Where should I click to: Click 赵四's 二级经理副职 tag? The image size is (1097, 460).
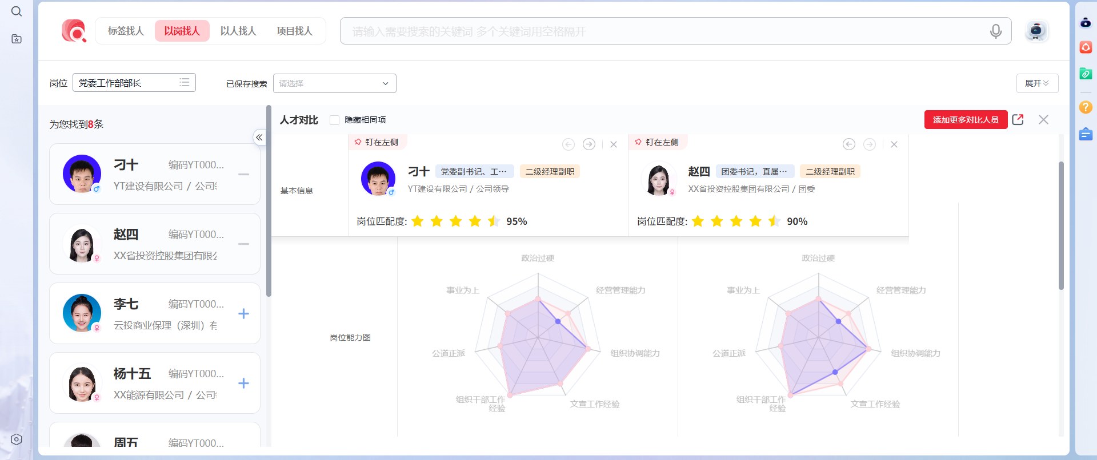pyautogui.click(x=830, y=172)
